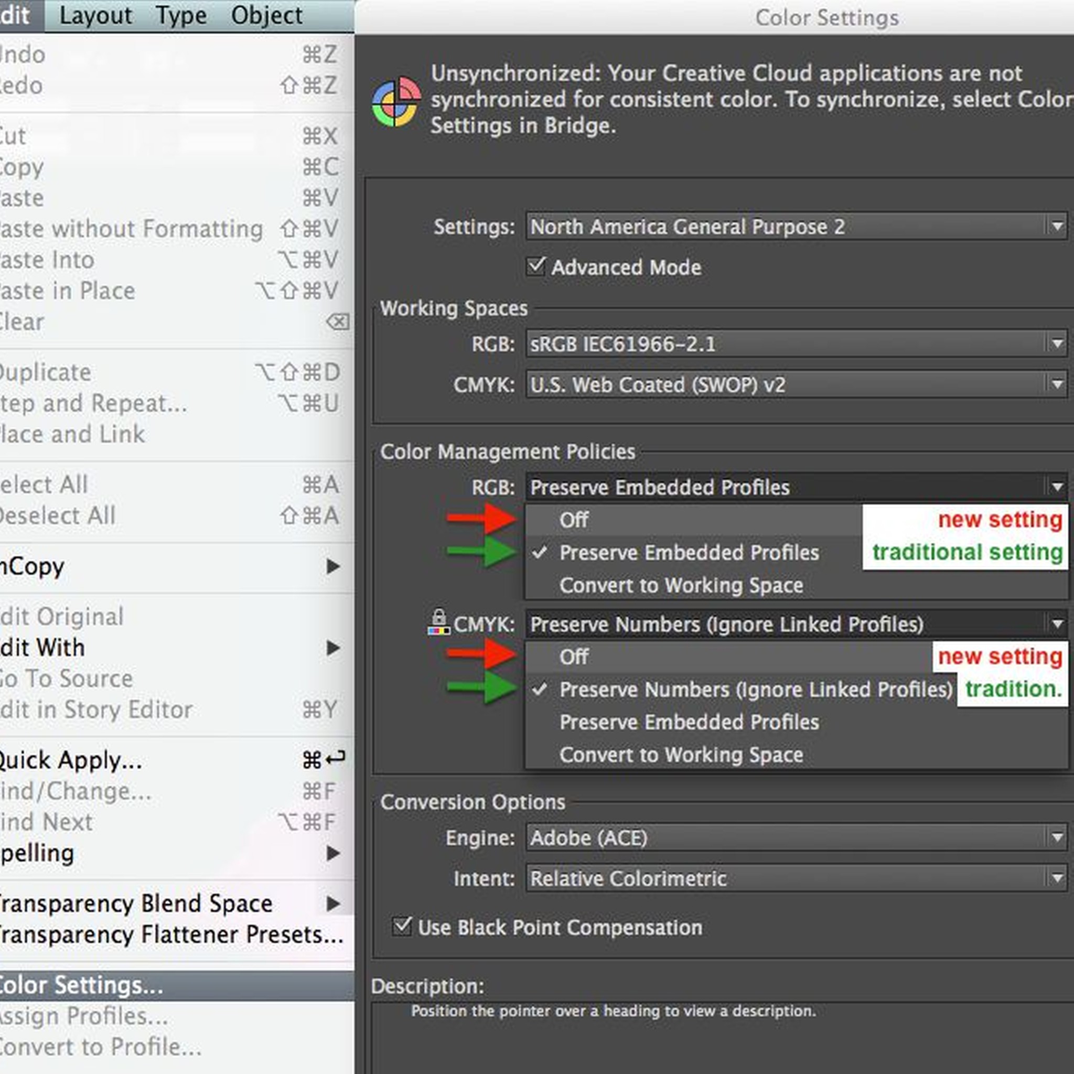Click the Color Settings menu item

pos(81,984)
